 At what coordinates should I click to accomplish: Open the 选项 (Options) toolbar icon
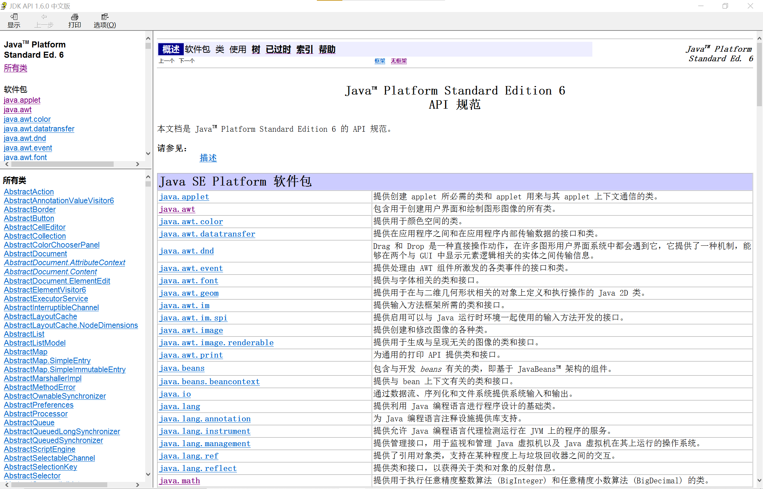[x=105, y=21]
